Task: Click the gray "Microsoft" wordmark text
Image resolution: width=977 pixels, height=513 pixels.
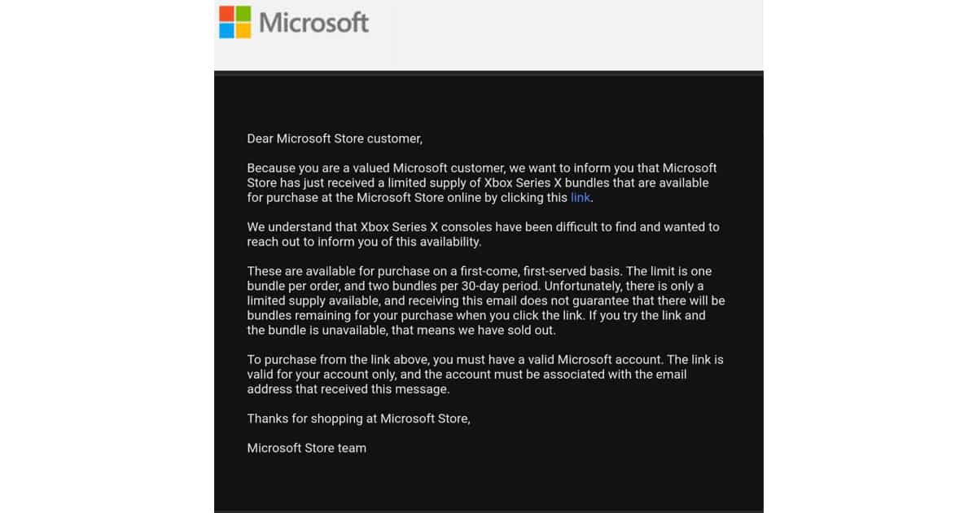Action: tap(313, 23)
